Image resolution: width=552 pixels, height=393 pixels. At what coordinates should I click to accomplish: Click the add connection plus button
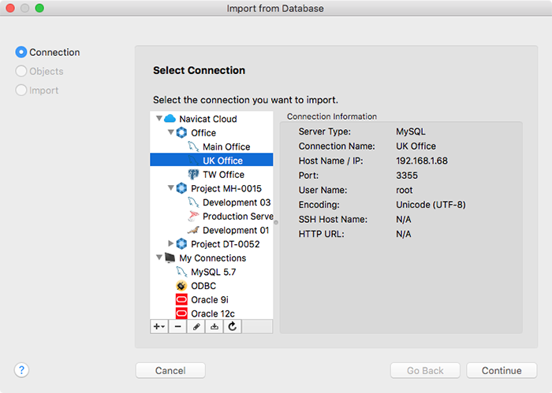click(159, 327)
